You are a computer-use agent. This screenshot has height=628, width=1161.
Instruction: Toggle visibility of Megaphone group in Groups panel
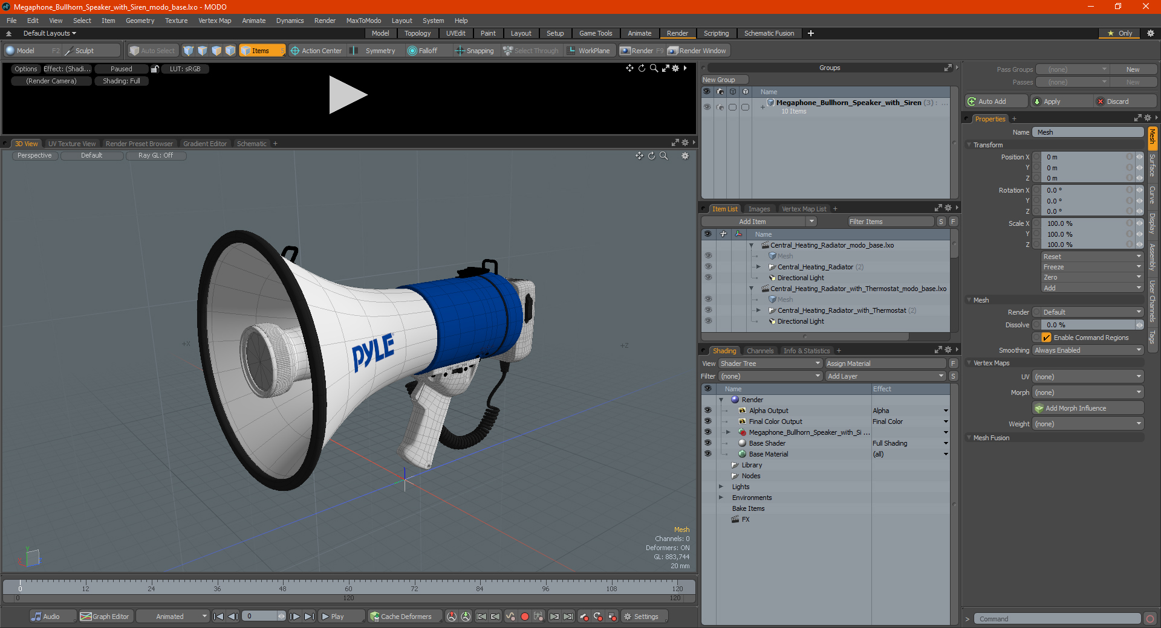click(706, 107)
